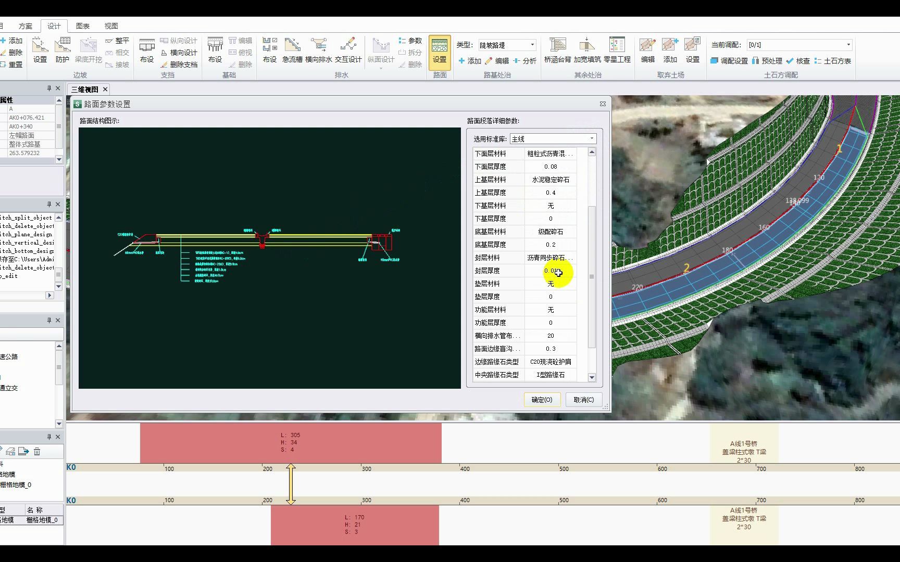Image resolution: width=900 pixels, height=562 pixels.
Task: Select the 三维视图 view tab
Action: point(85,89)
